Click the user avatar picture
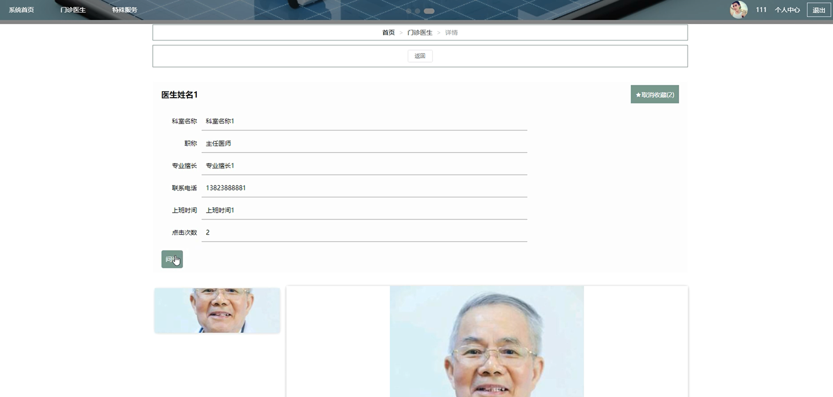Image resolution: width=833 pixels, height=397 pixels. click(739, 10)
